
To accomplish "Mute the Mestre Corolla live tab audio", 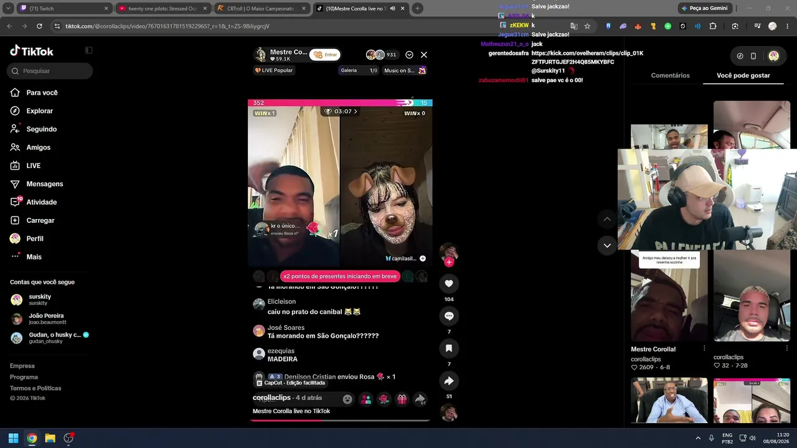I will [392, 9].
